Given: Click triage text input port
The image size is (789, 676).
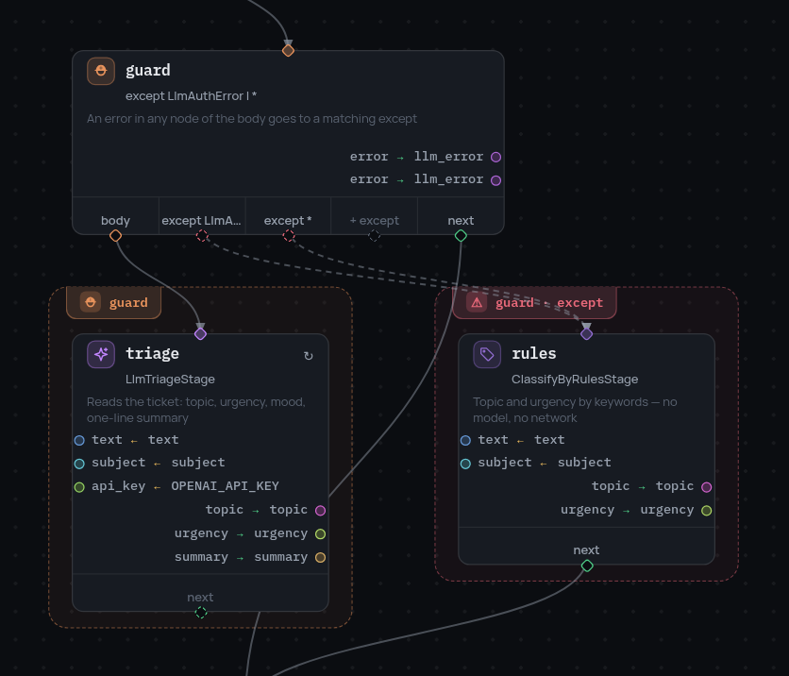Looking at the screenshot, I should pyautogui.click(x=79, y=440).
